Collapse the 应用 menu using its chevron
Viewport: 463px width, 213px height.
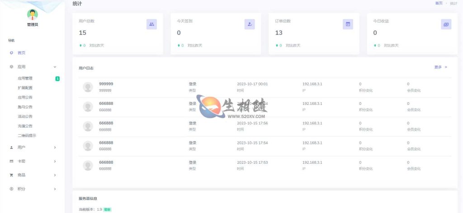[x=55, y=67]
